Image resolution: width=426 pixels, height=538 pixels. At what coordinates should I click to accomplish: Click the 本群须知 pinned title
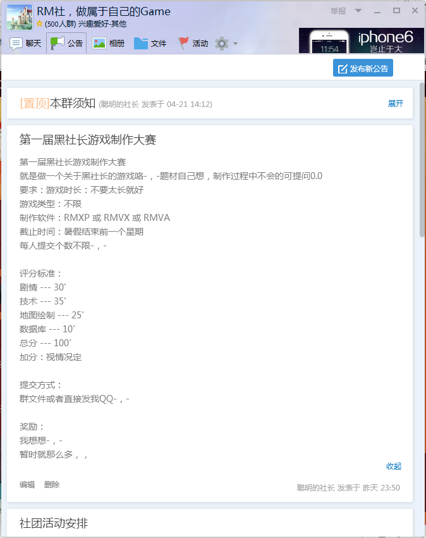73,103
